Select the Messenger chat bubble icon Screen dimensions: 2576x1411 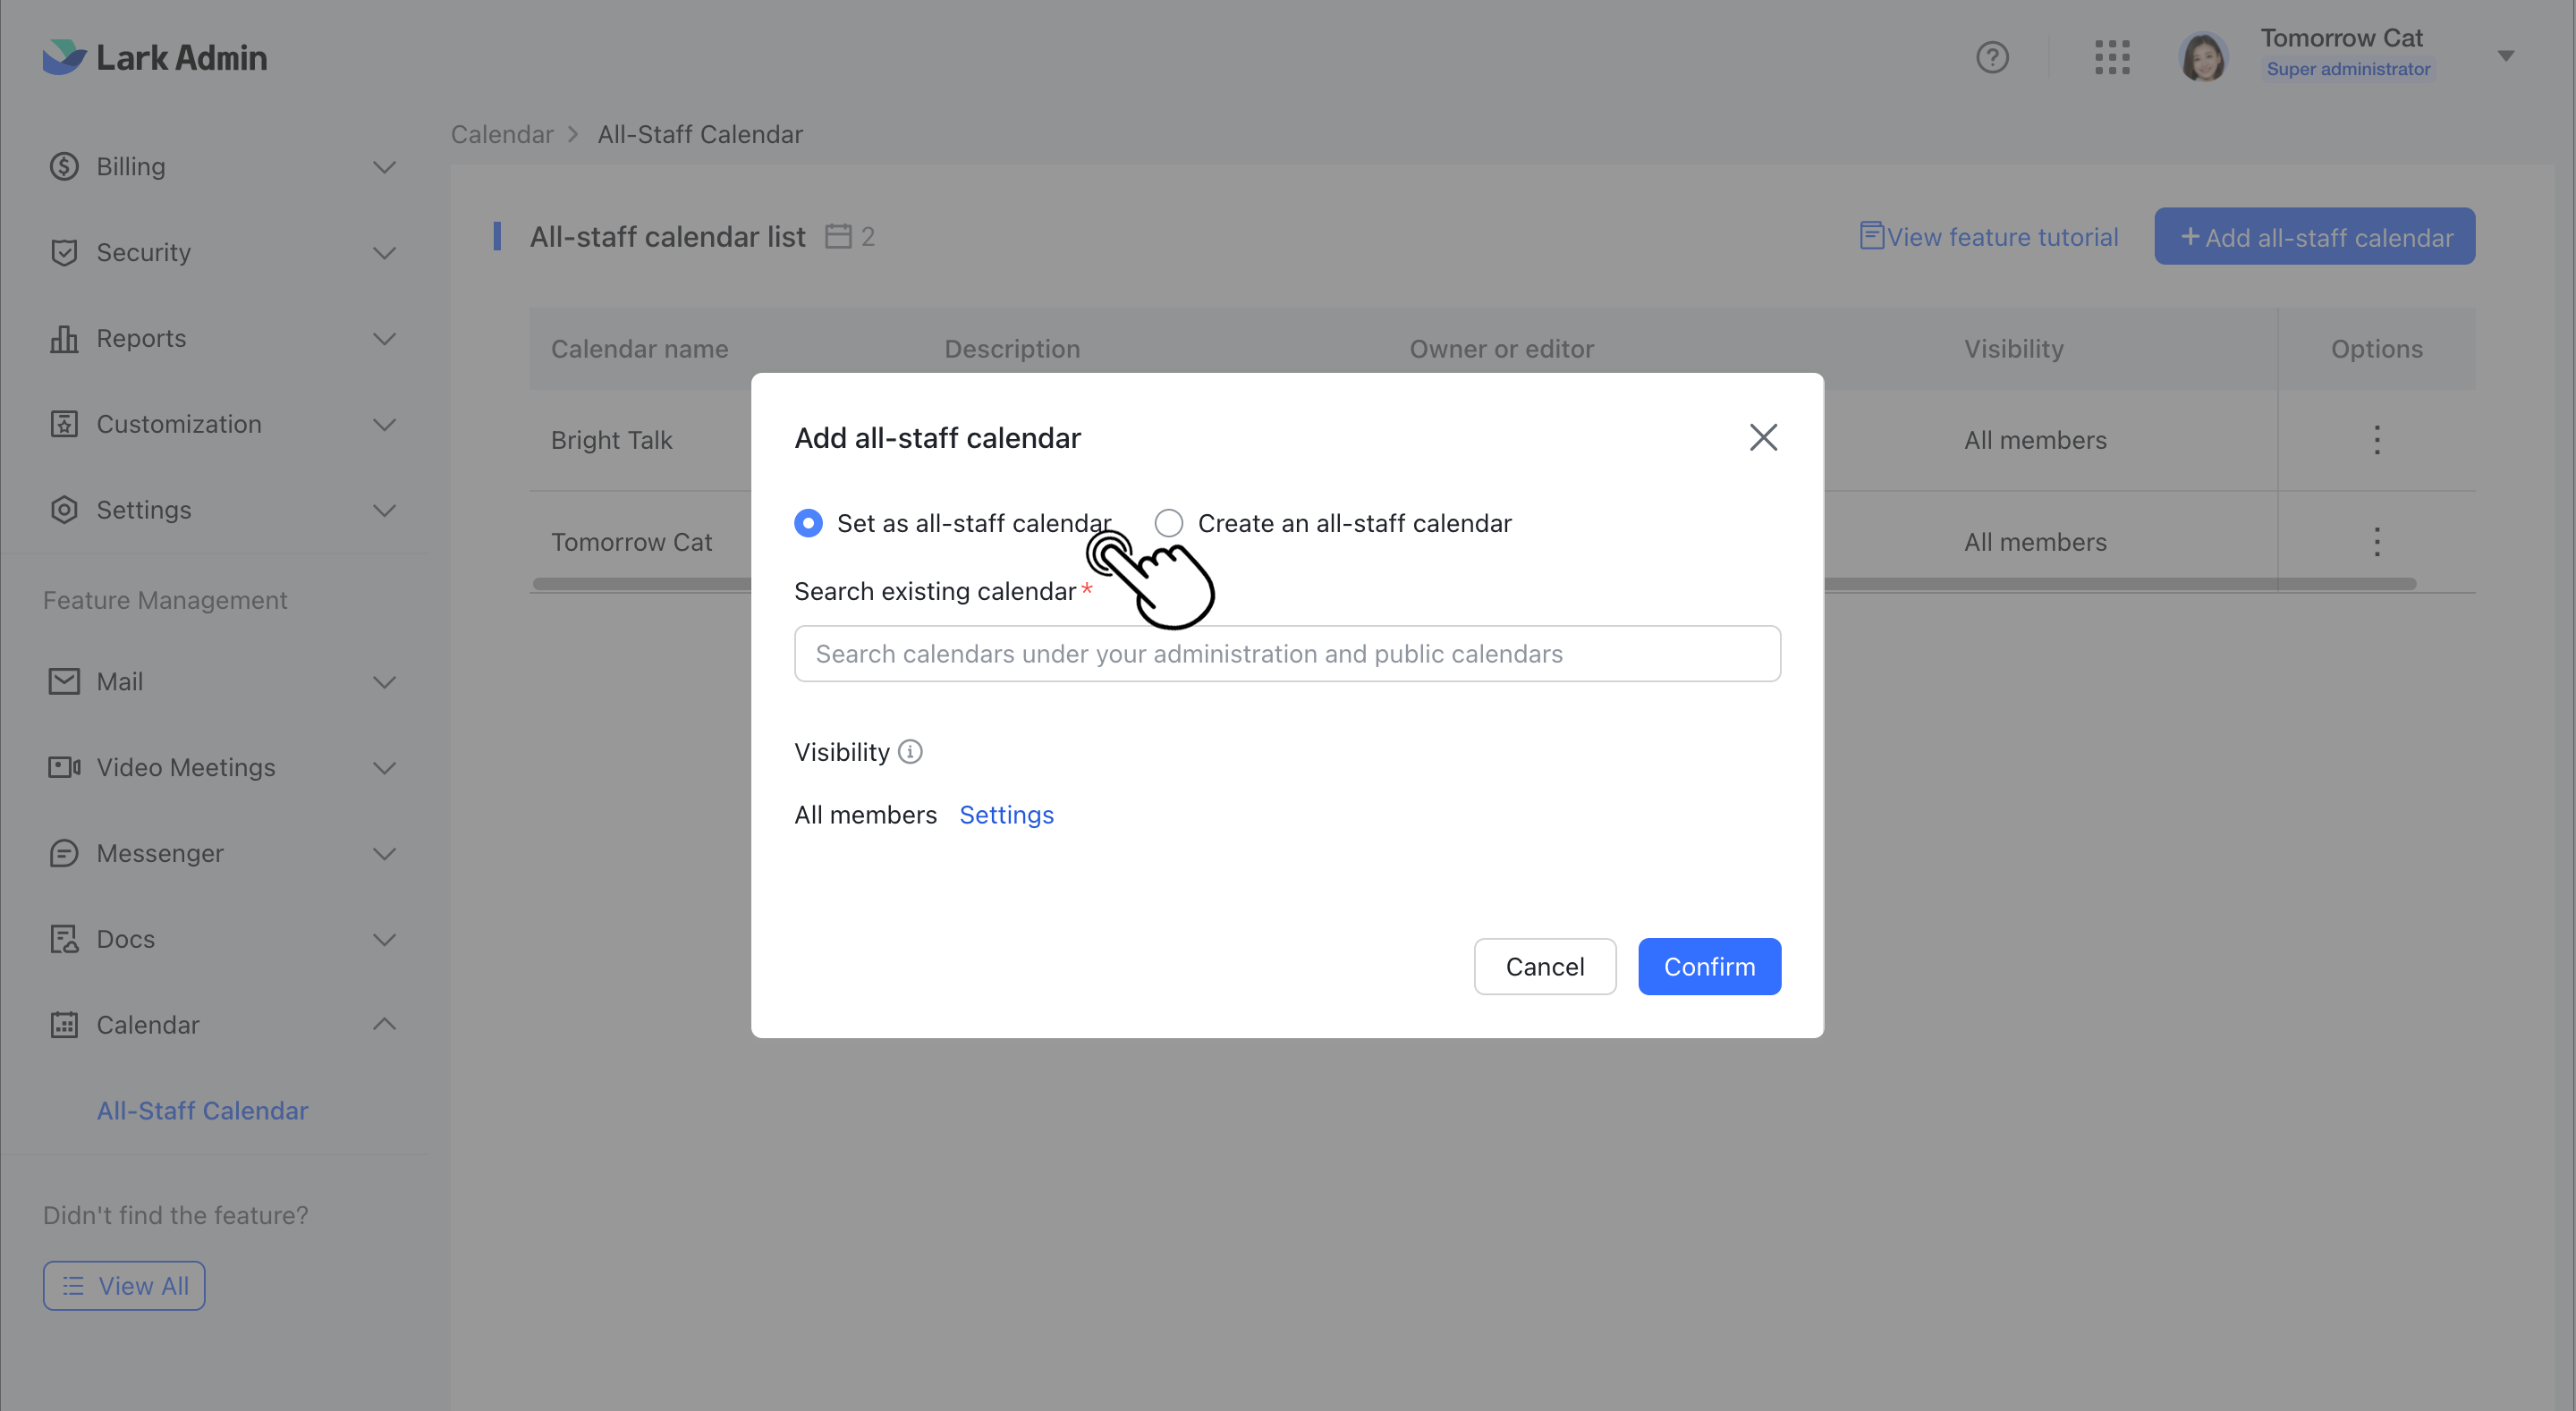pyautogui.click(x=63, y=853)
